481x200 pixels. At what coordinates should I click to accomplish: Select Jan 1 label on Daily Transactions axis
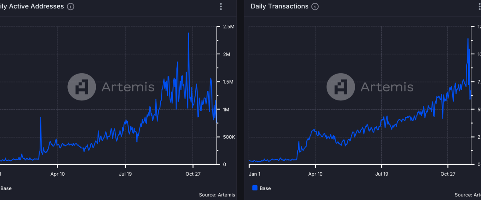coord(255,174)
